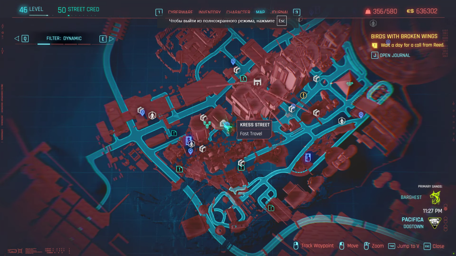Click the yellow exclamation quest marker
This screenshot has height=256, width=456.
click(x=303, y=95)
